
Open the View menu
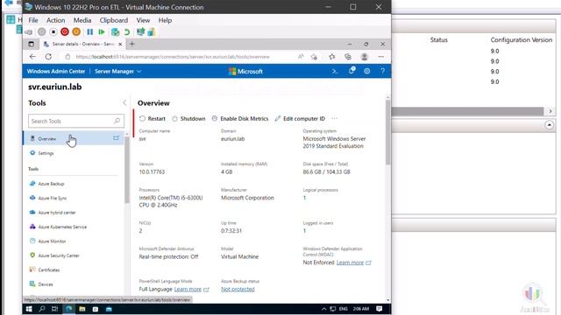coord(143,20)
